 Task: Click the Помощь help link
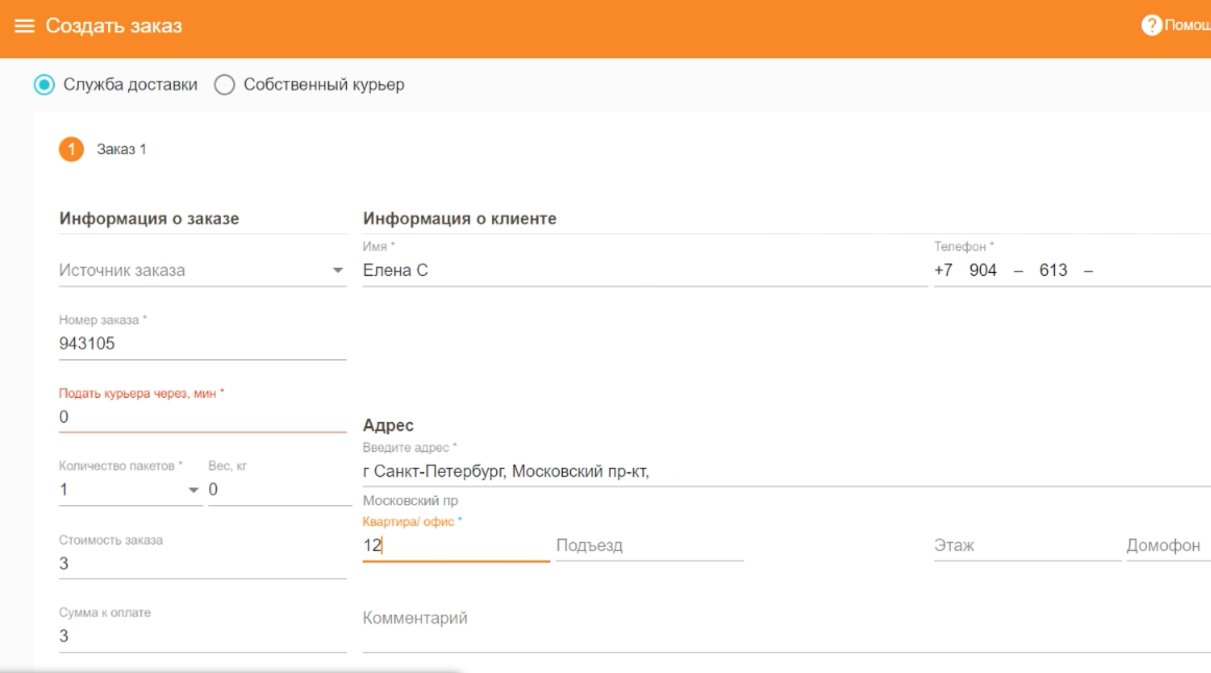[x=1187, y=26]
